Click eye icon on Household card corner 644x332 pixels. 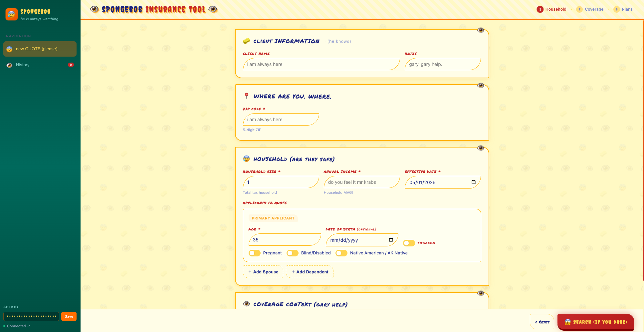point(481,148)
